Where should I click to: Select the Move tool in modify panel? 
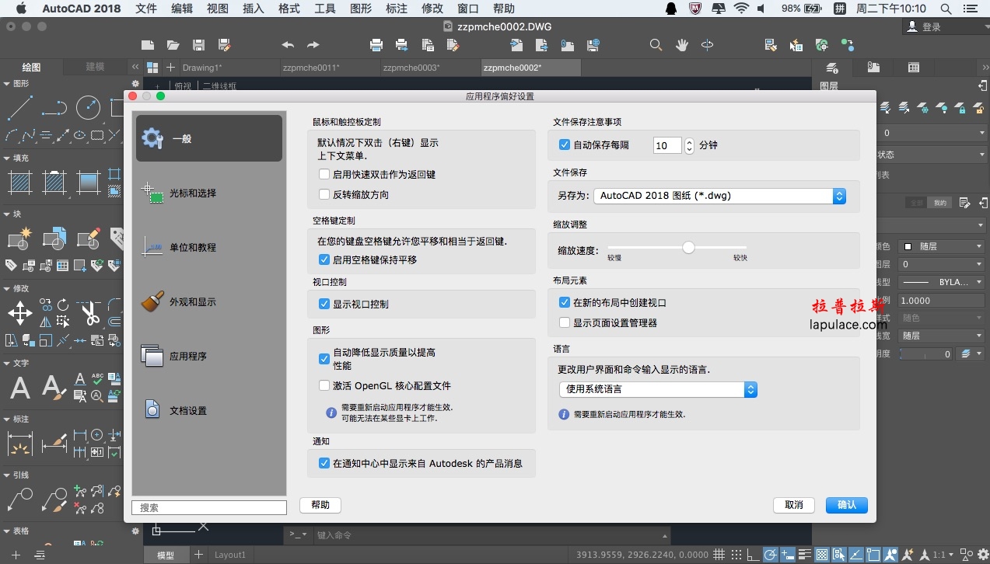(20, 314)
